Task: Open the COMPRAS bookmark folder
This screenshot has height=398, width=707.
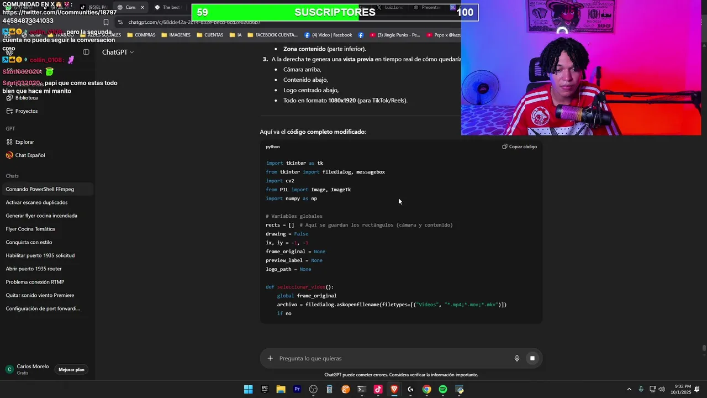Action: click(141, 35)
